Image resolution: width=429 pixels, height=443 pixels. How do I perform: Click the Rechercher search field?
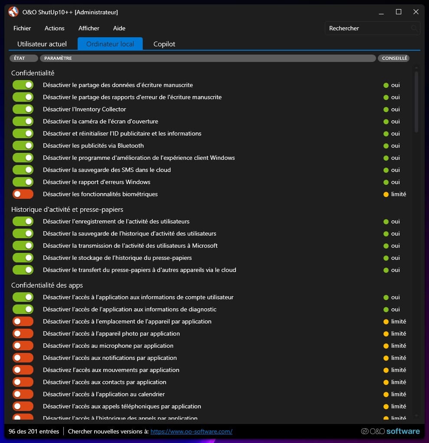coord(373,28)
